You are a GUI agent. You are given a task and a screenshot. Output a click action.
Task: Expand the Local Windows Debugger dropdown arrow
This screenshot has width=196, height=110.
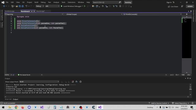[x=82, y=6]
